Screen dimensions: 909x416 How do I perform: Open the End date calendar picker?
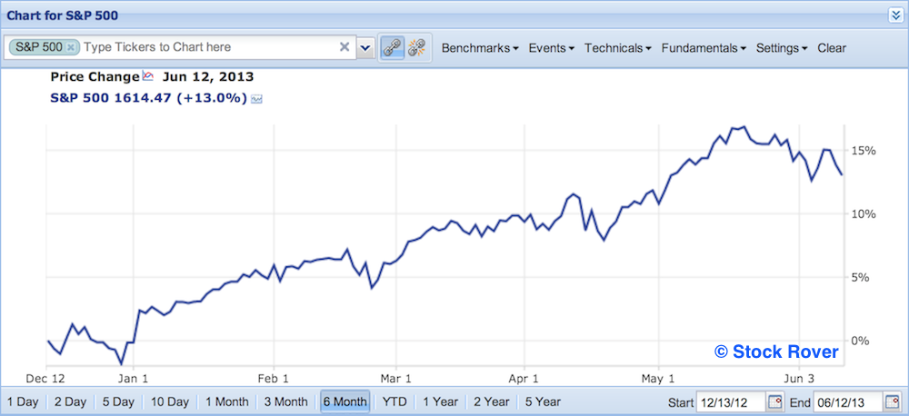[x=892, y=401]
